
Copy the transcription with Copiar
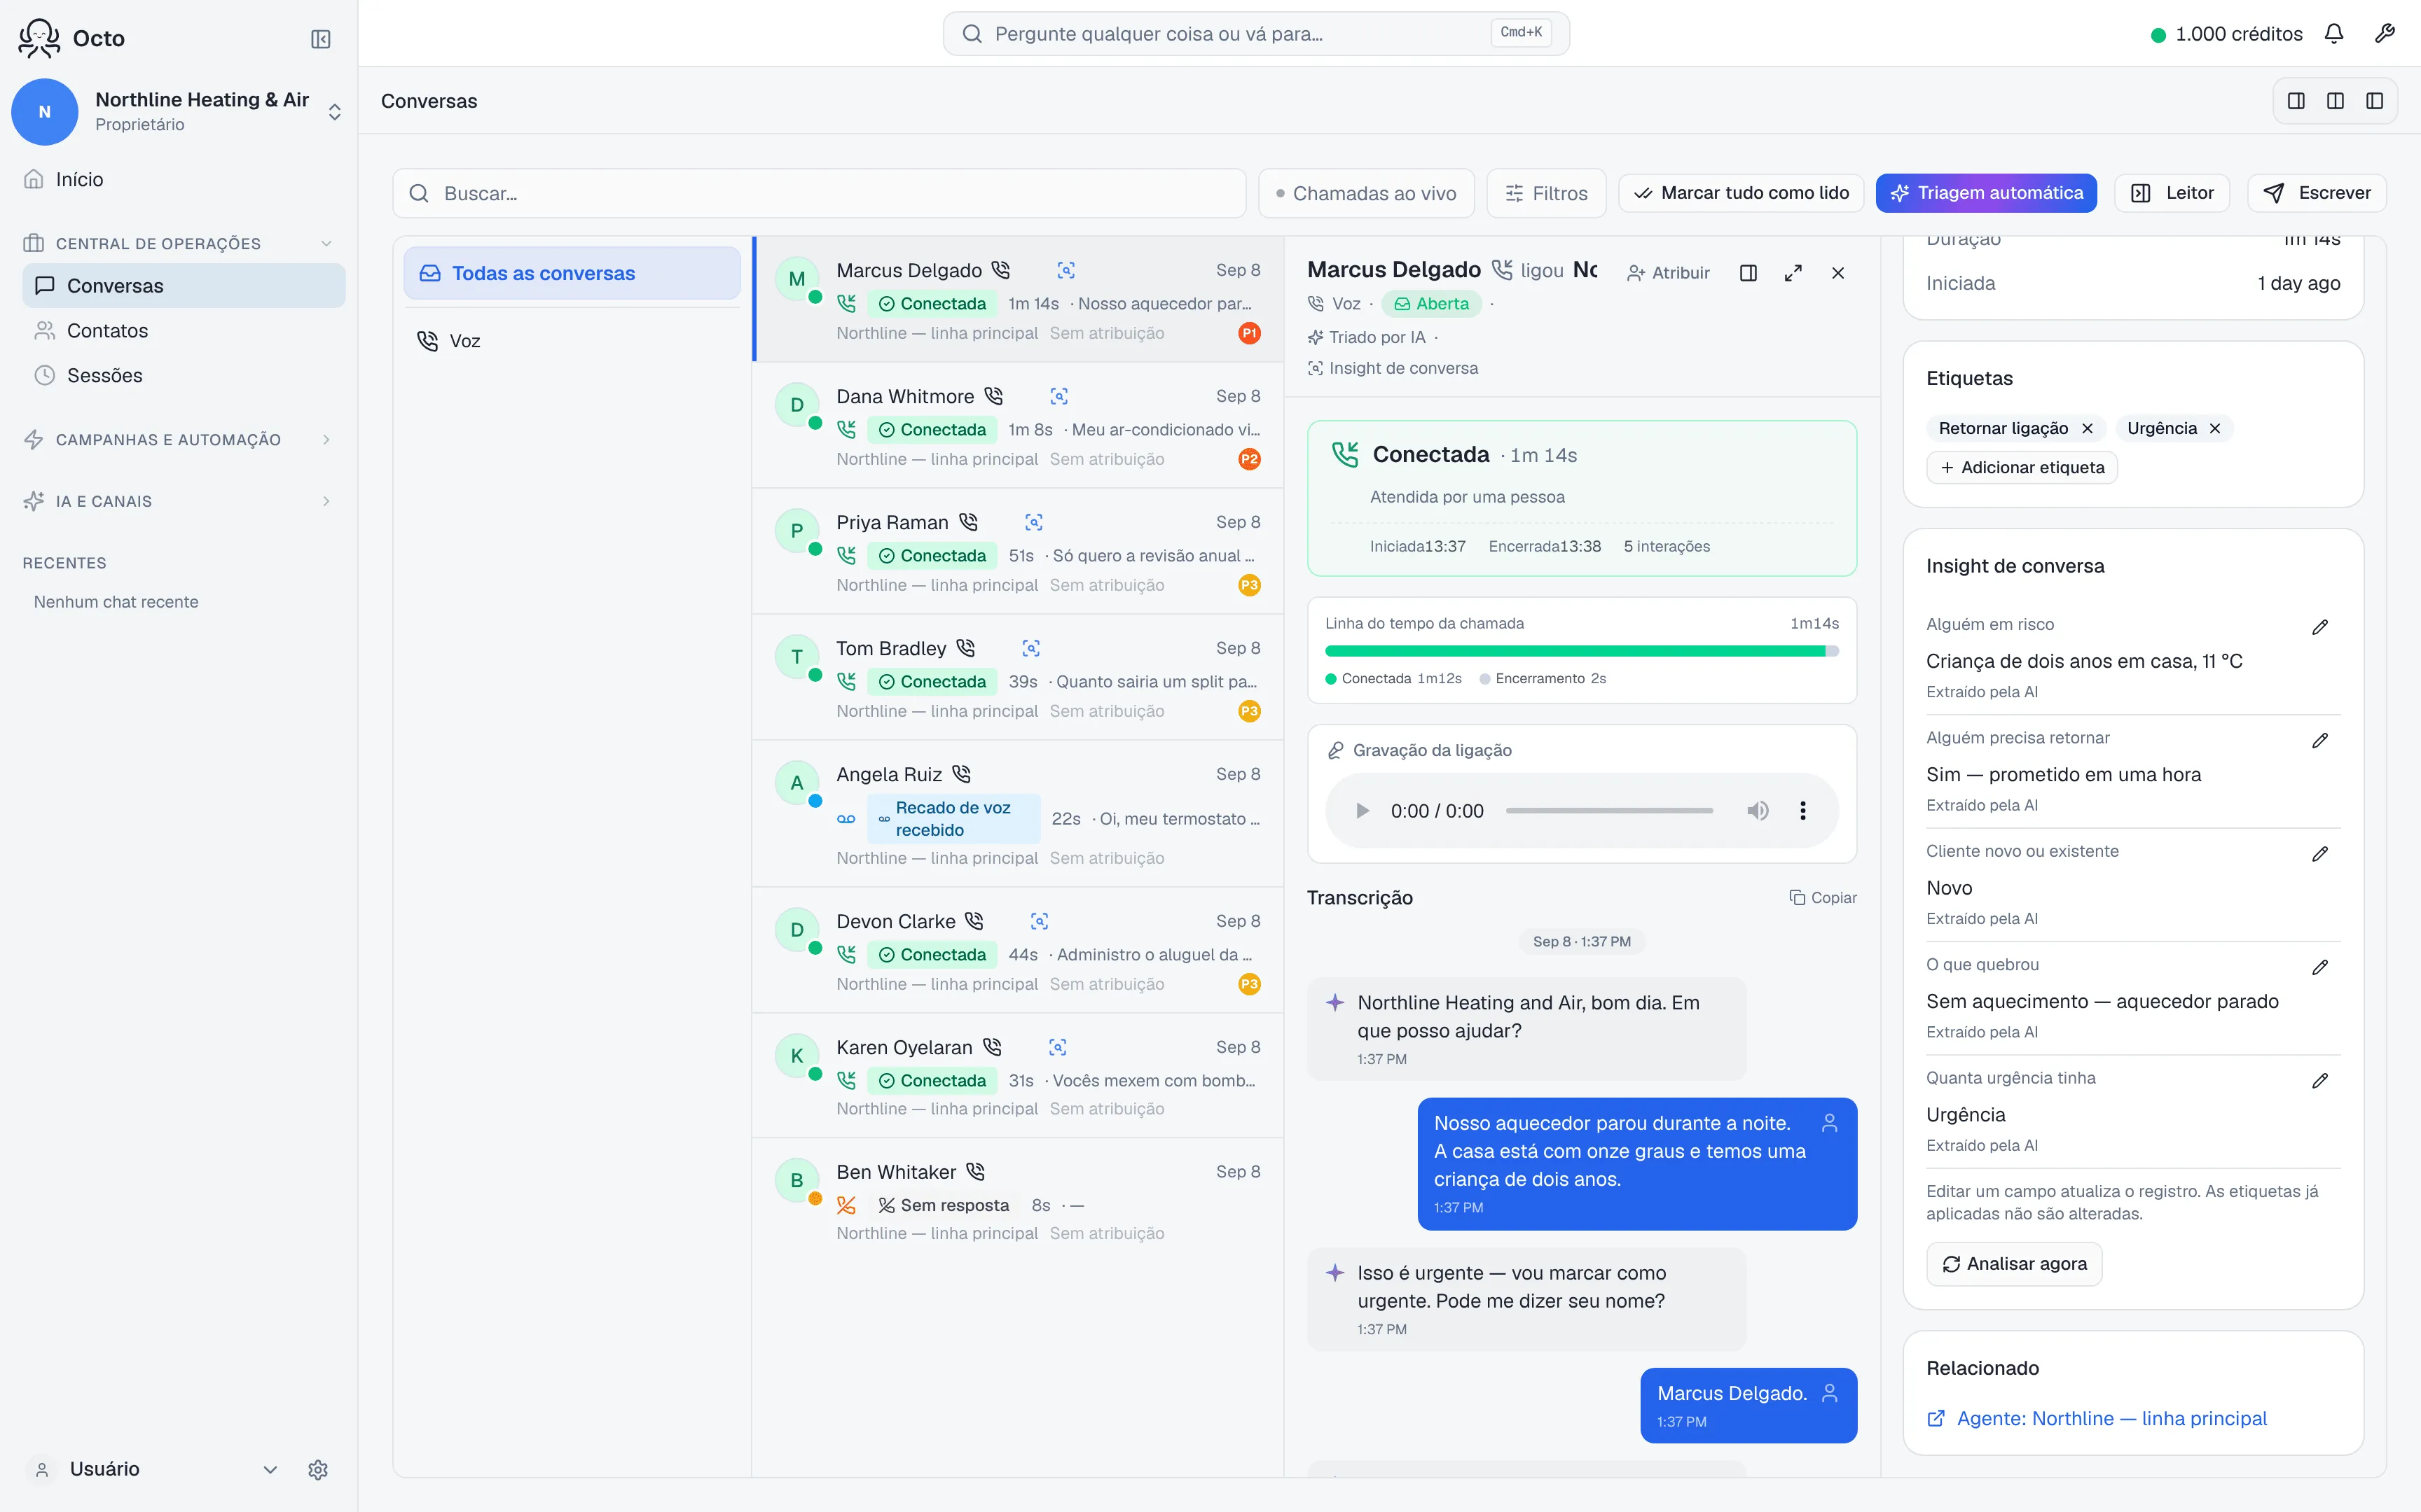point(1823,898)
